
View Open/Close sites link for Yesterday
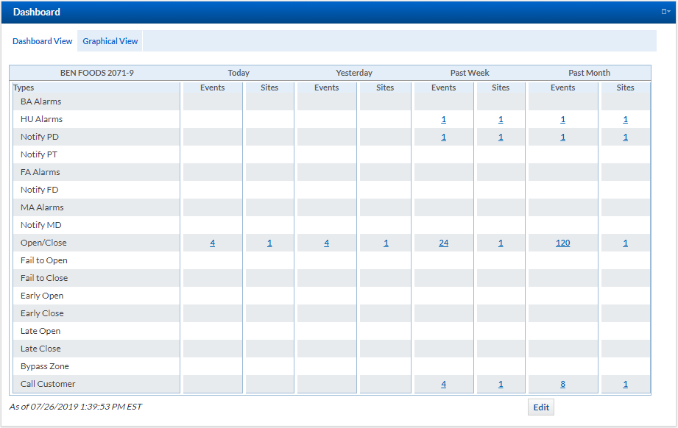pyautogui.click(x=386, y=243)
